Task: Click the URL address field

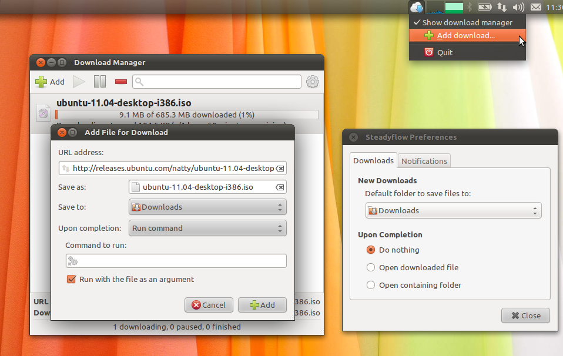Action: [172, 169]
